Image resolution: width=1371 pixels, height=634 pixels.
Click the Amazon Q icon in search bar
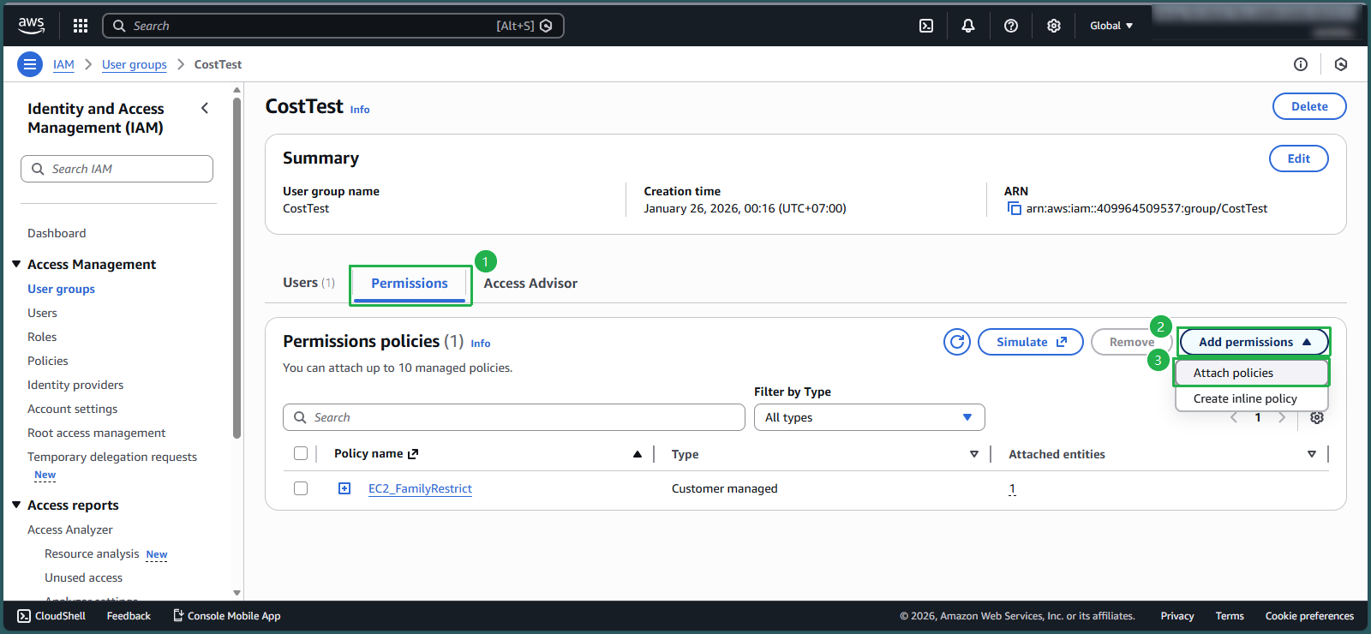click(x=547, y=26)
